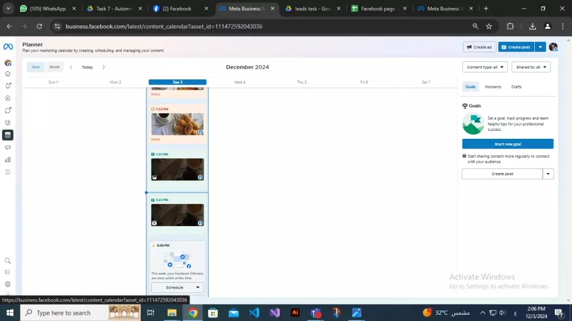Click the sidebar search magnifier icon
This screenshot has width=572, height=321.
point(7,261)
